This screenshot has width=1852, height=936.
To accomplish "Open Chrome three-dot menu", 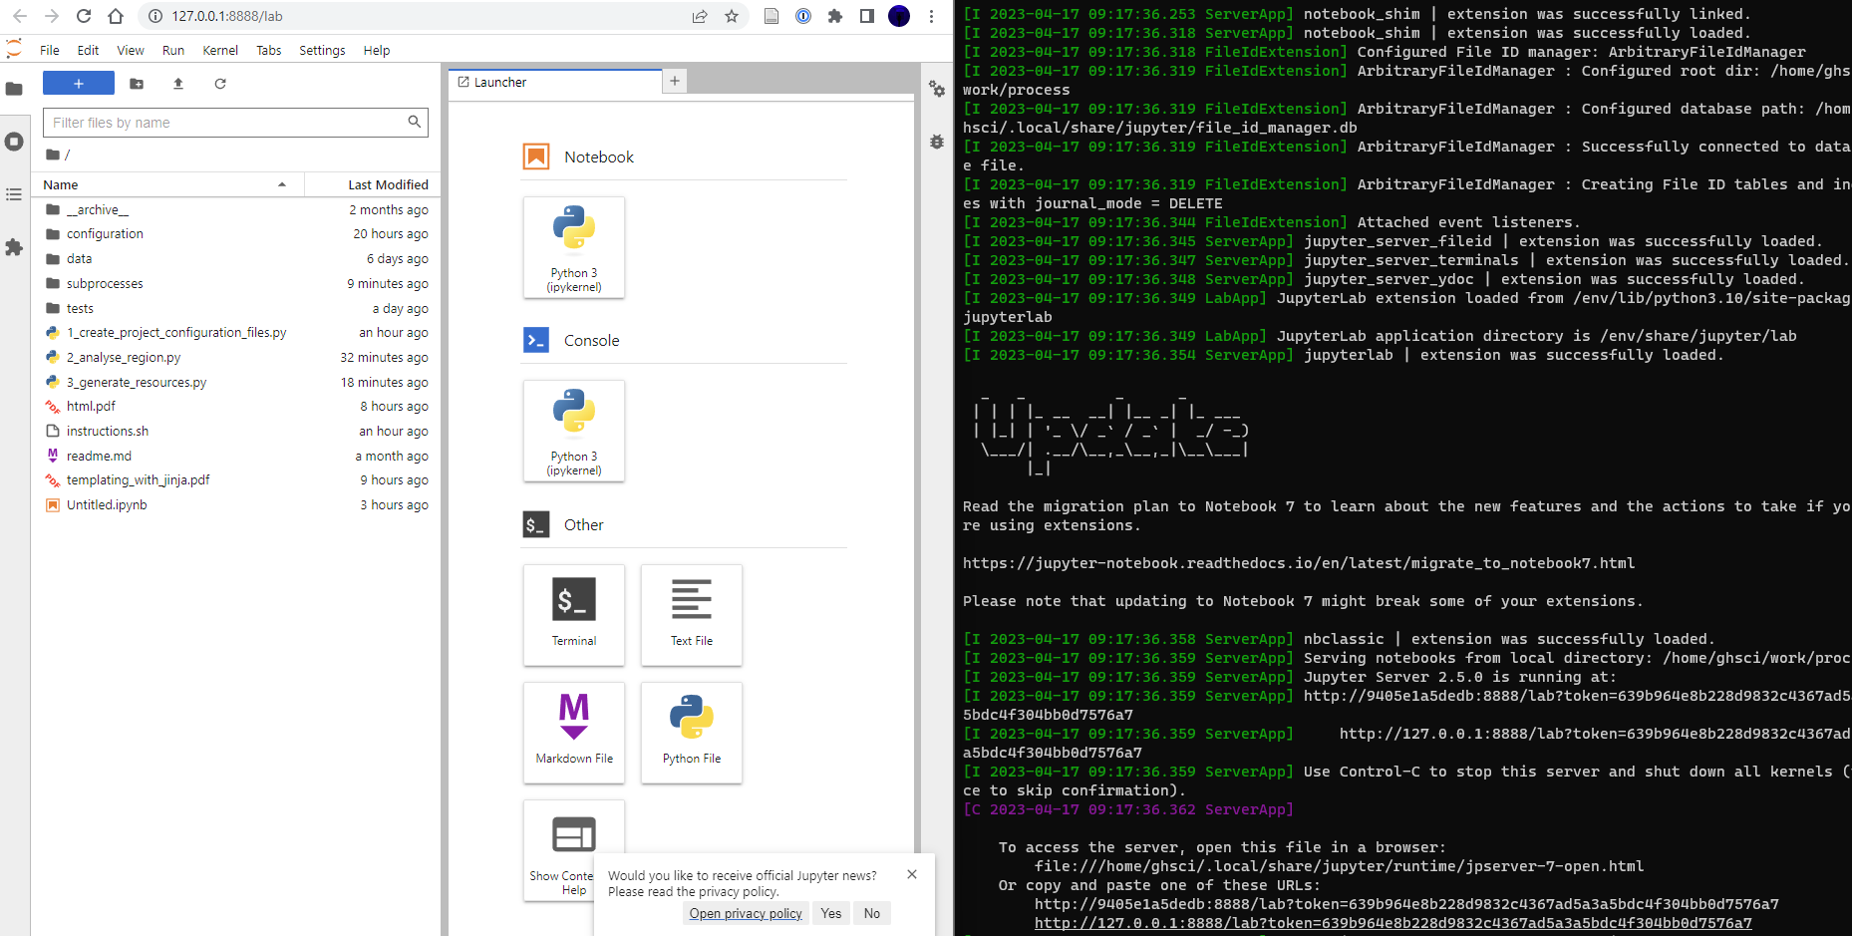I will click(x=931, y=16).
